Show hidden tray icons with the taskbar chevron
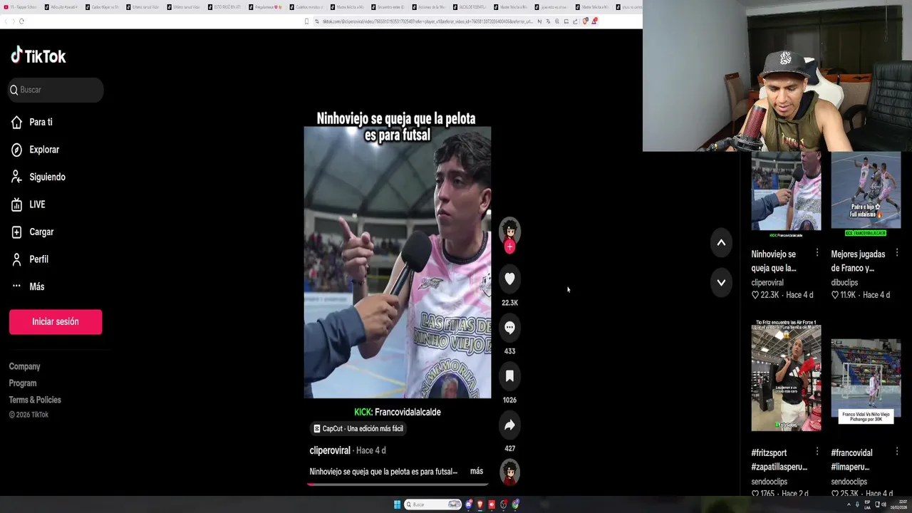 point(848,504)
